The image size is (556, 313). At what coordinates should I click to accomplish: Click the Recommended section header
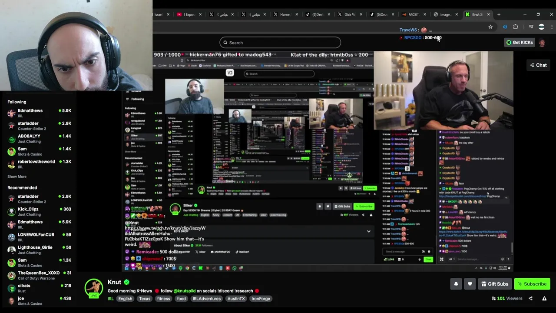(22, 187)
